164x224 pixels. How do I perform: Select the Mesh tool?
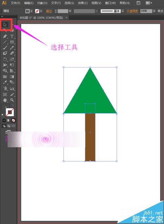5,76
